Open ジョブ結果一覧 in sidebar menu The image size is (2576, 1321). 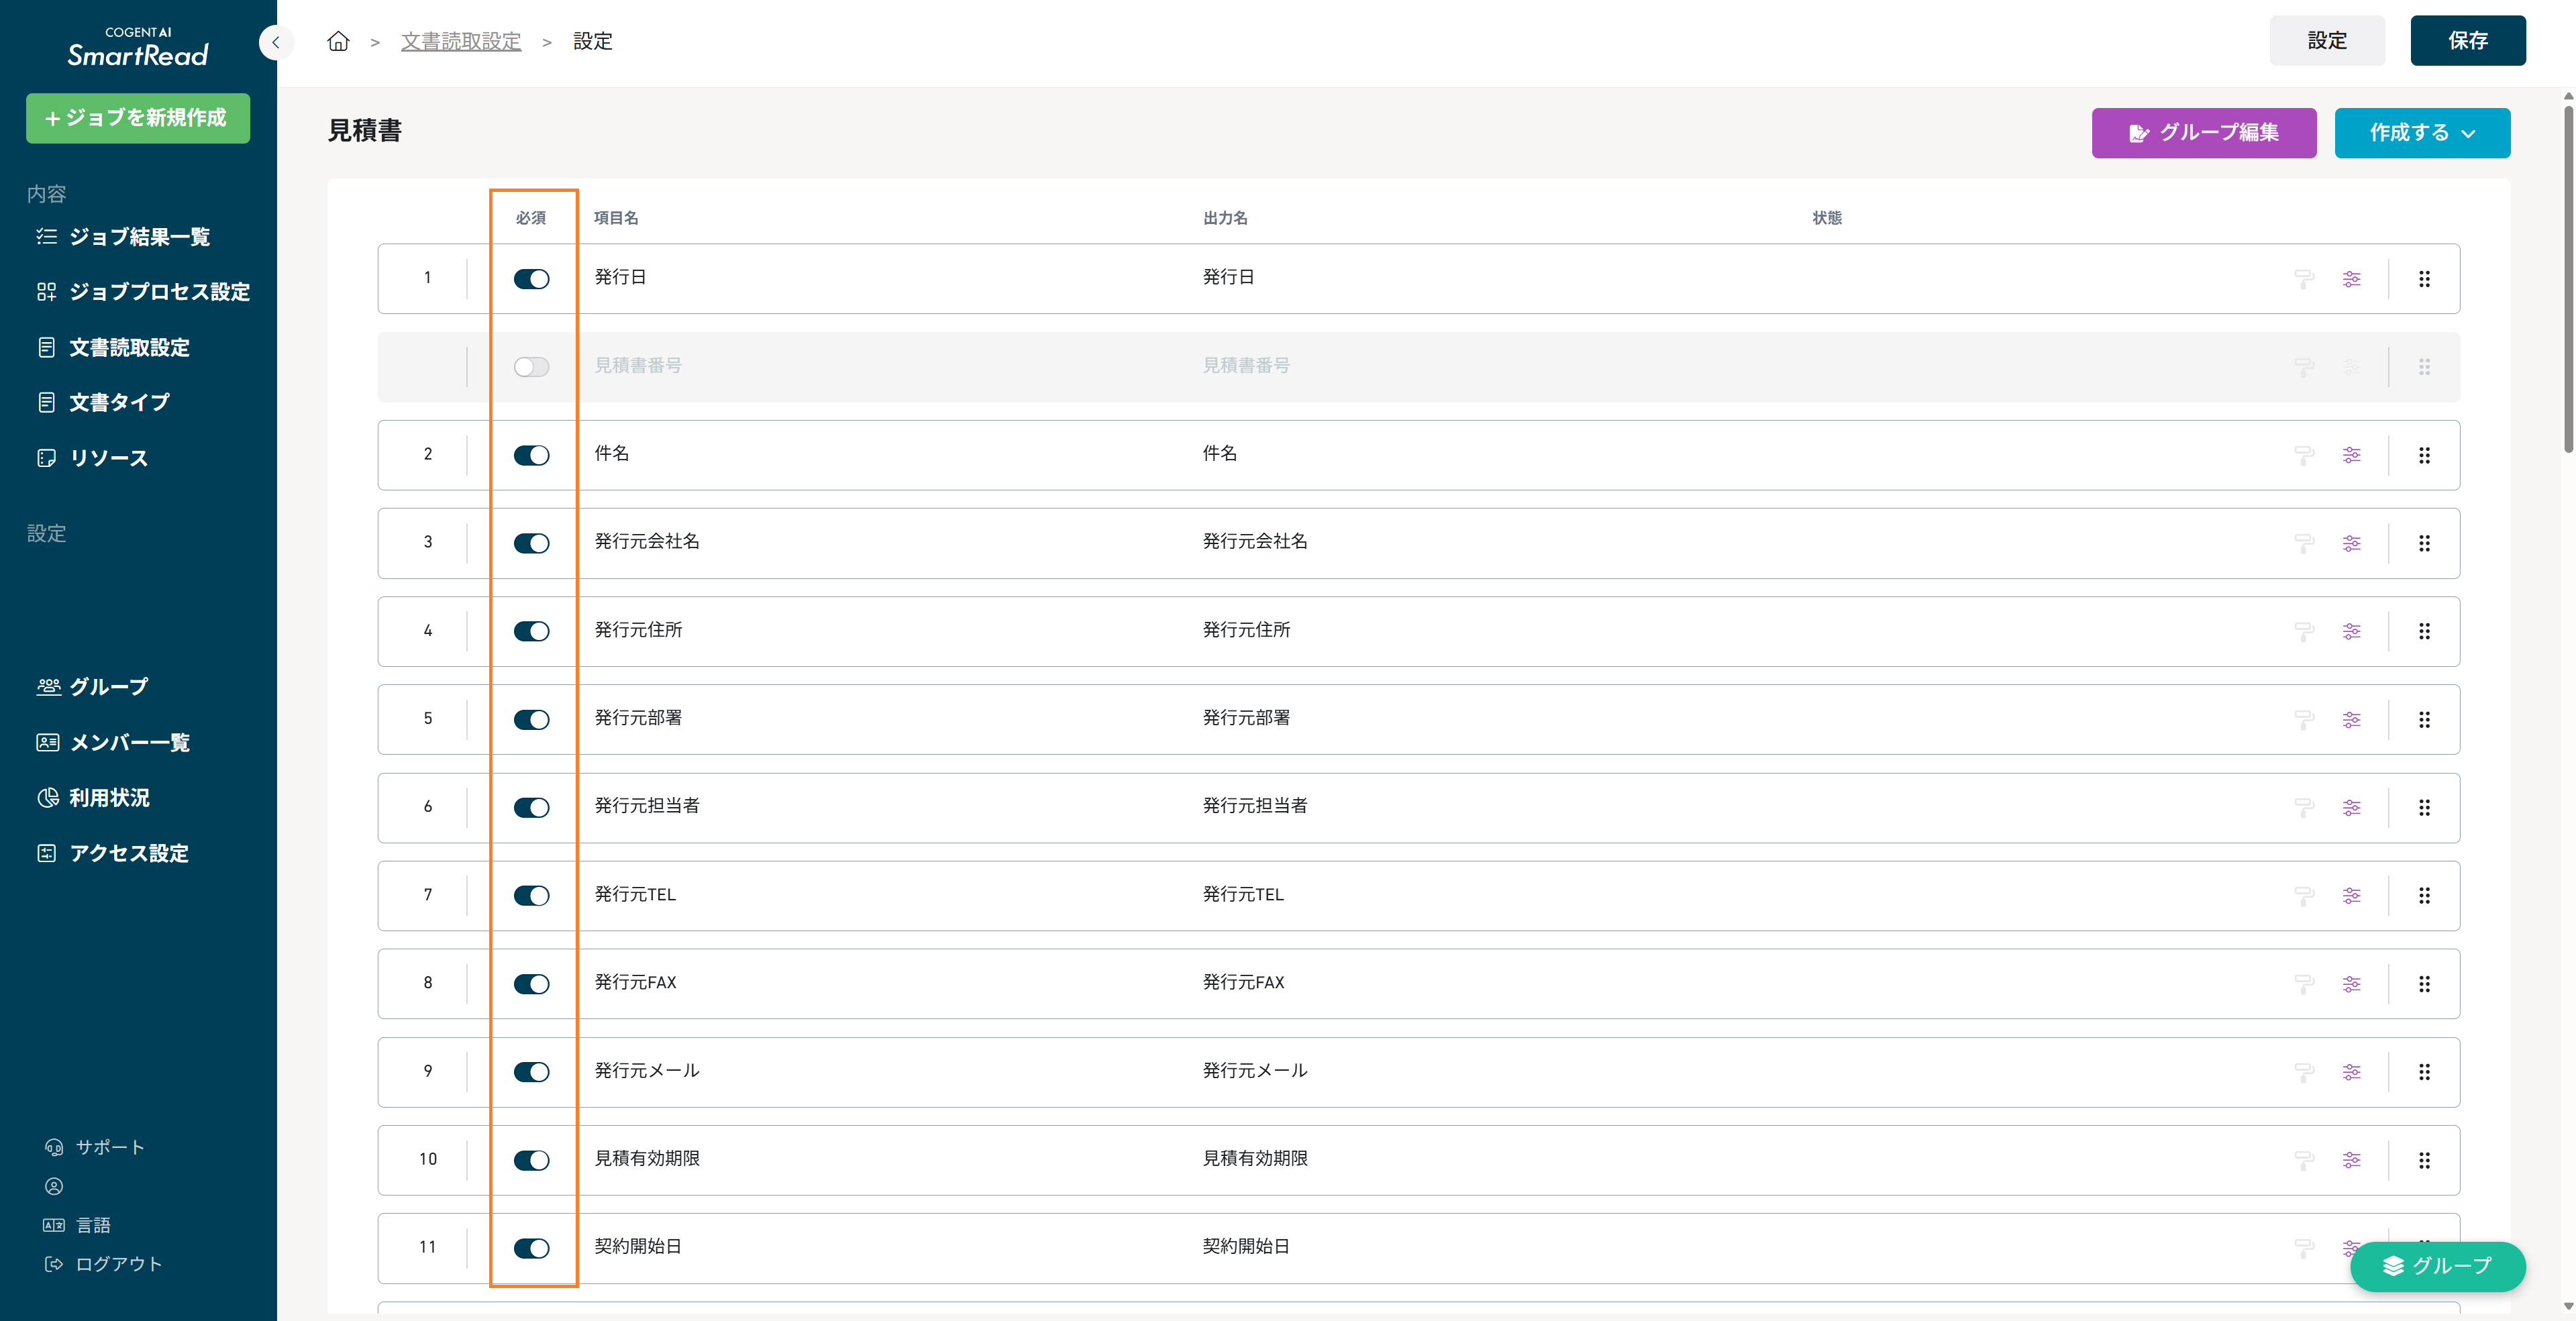coord(139,237)
